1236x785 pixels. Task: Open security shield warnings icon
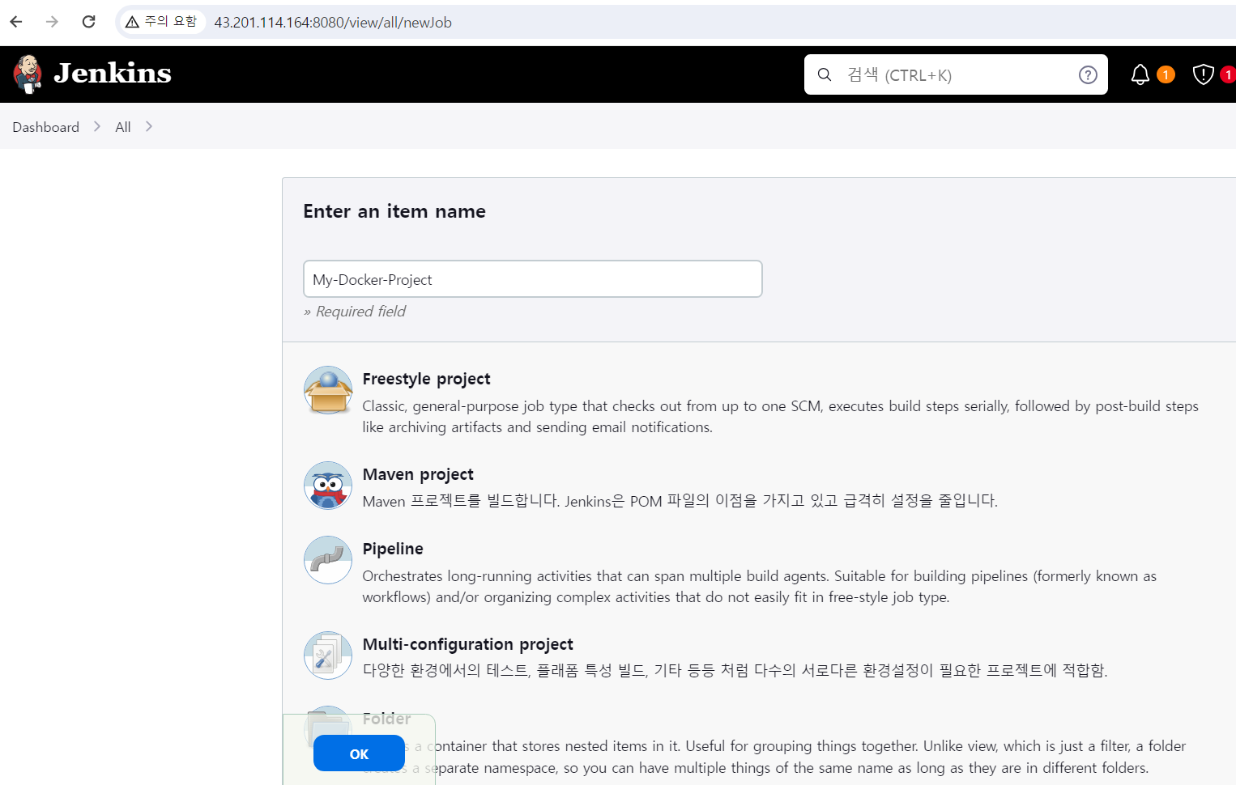click(x=1203, y=74)
